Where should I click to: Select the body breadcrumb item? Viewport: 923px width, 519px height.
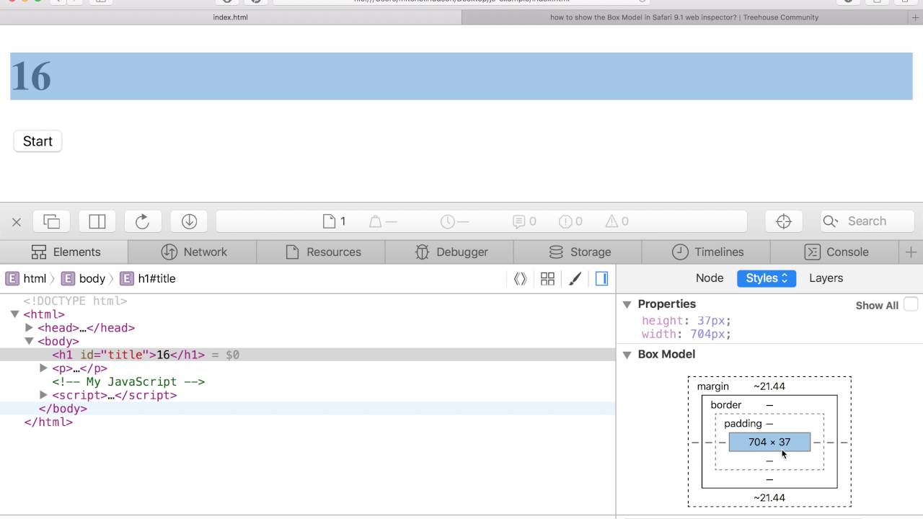click(x=84, y=278)
